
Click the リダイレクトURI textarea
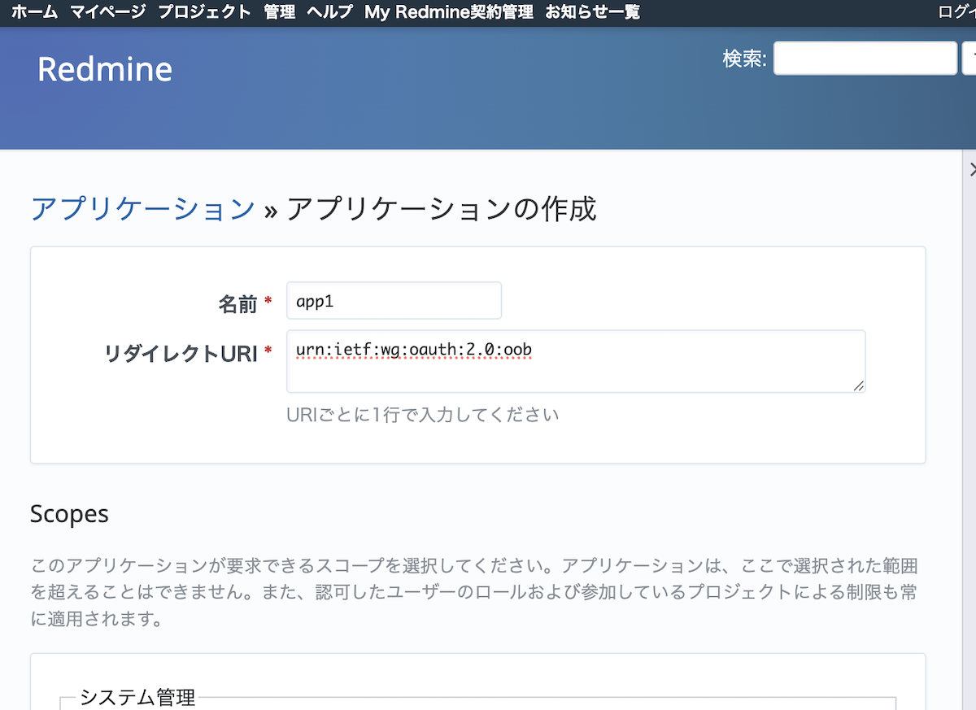(575, 361)
